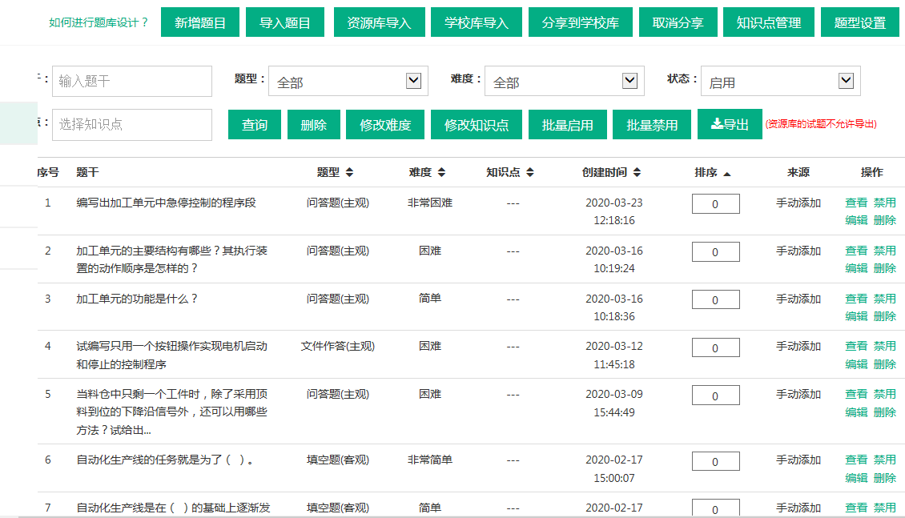
Task: Open 题型设置 from top toolbar
Action: 860,22
